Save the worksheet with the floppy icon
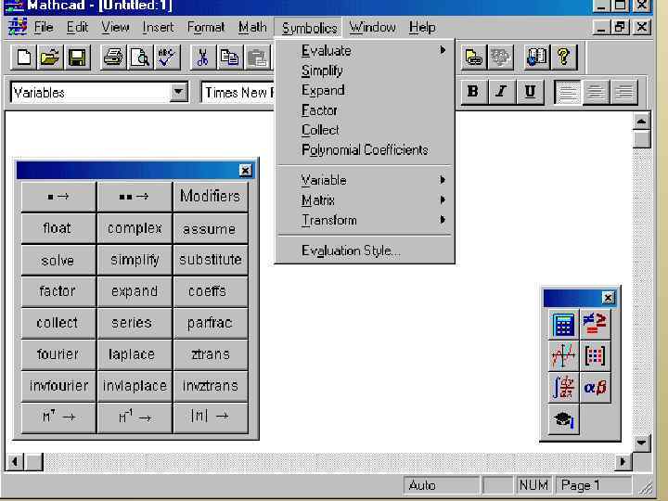The width and height of the screenshot is (668, 501). [x=77, y=58]
